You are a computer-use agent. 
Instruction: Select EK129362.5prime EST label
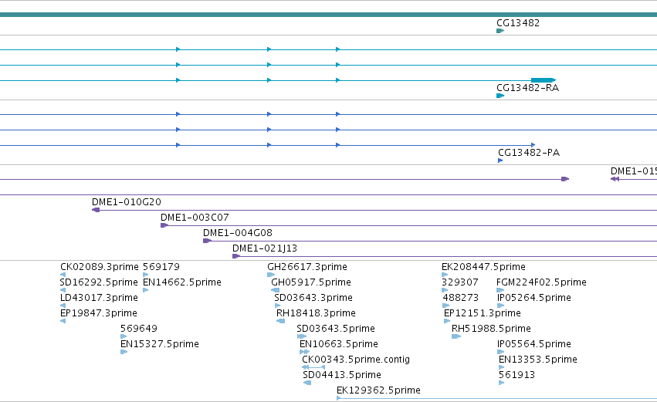tap(379, 390)
